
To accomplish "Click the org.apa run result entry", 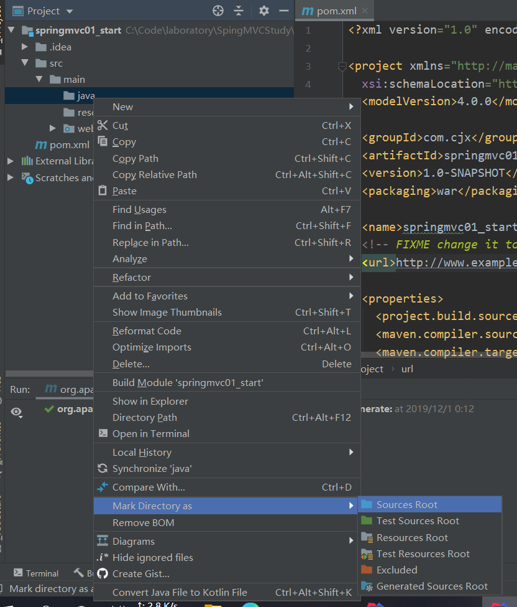I will pyautogui.click(x=68, y=409).
